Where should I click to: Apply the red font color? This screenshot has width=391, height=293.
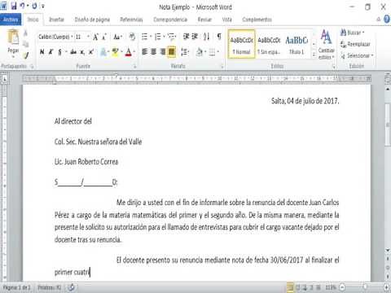click(x=129, y=51)
